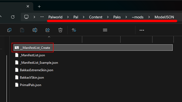Close the current File Explorer tab
182x102 pixels.
(x=28, y=6)
